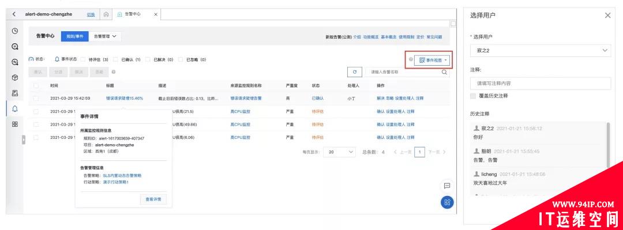The height and width of the screenshot is (230, 623).
Task: Open the 告警管理 dropdown
Action: 105,36
